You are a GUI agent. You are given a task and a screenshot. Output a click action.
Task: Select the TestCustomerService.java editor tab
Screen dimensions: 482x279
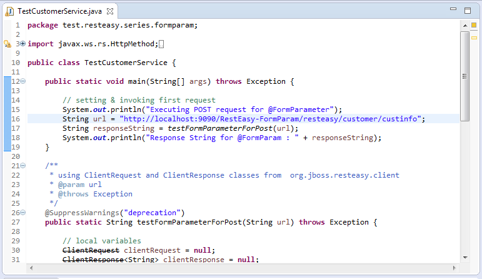coord(59,11)
